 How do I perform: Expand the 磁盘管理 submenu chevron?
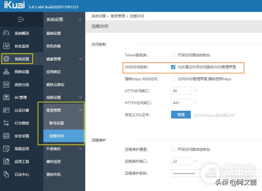tap(80, 59)
